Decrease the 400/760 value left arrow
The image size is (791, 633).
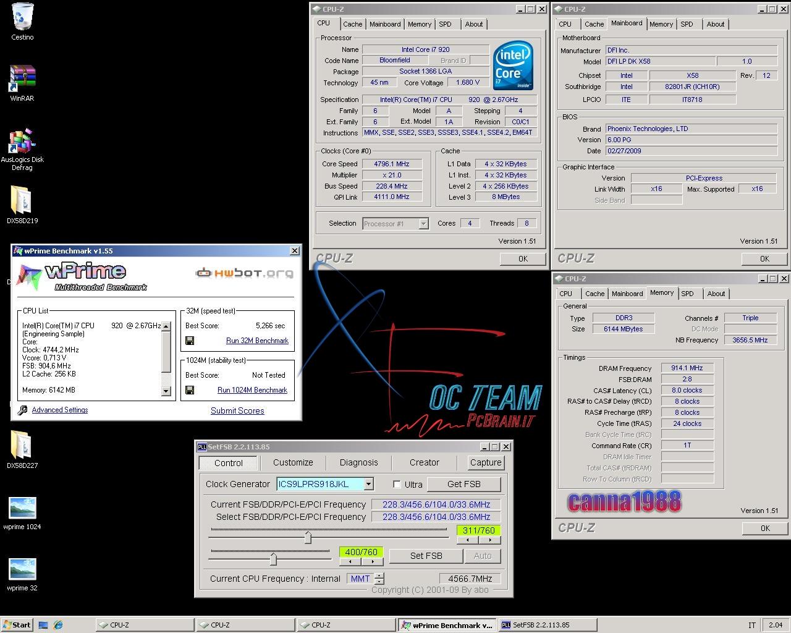click(350, 561)
